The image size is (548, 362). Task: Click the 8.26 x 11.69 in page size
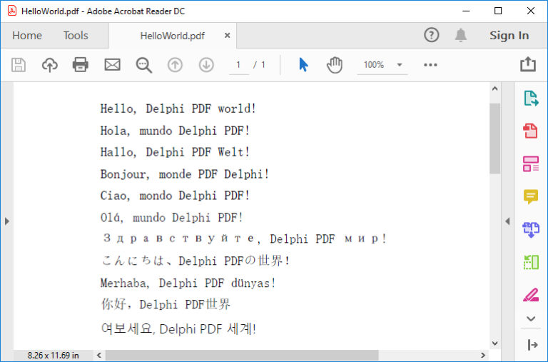tap(53, 356)
